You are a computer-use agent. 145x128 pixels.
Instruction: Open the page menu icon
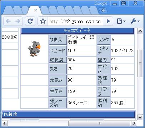121,21
